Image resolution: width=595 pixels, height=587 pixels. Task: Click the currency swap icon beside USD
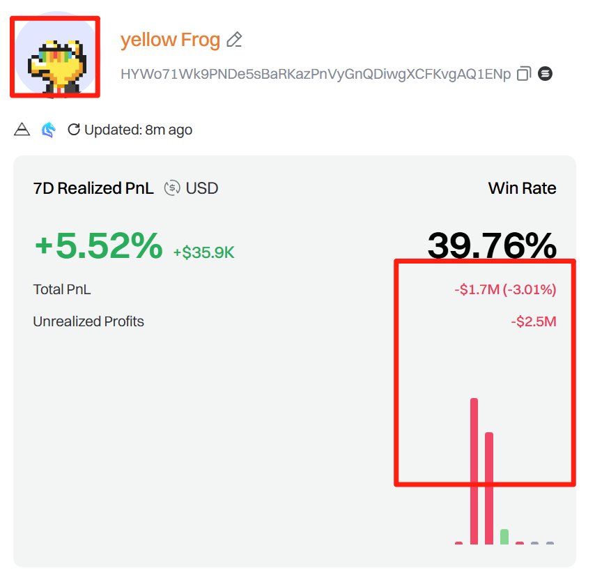tap(171, 188)
